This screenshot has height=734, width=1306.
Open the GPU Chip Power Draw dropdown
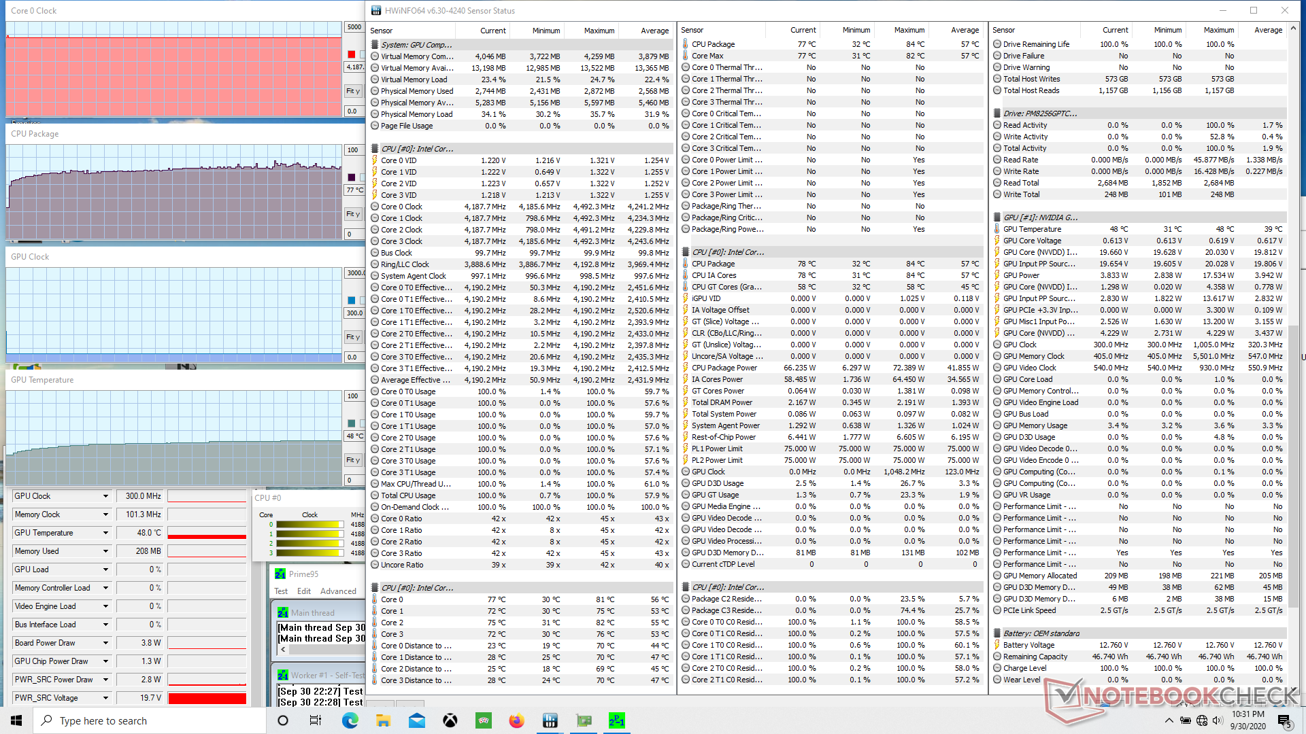105,661
